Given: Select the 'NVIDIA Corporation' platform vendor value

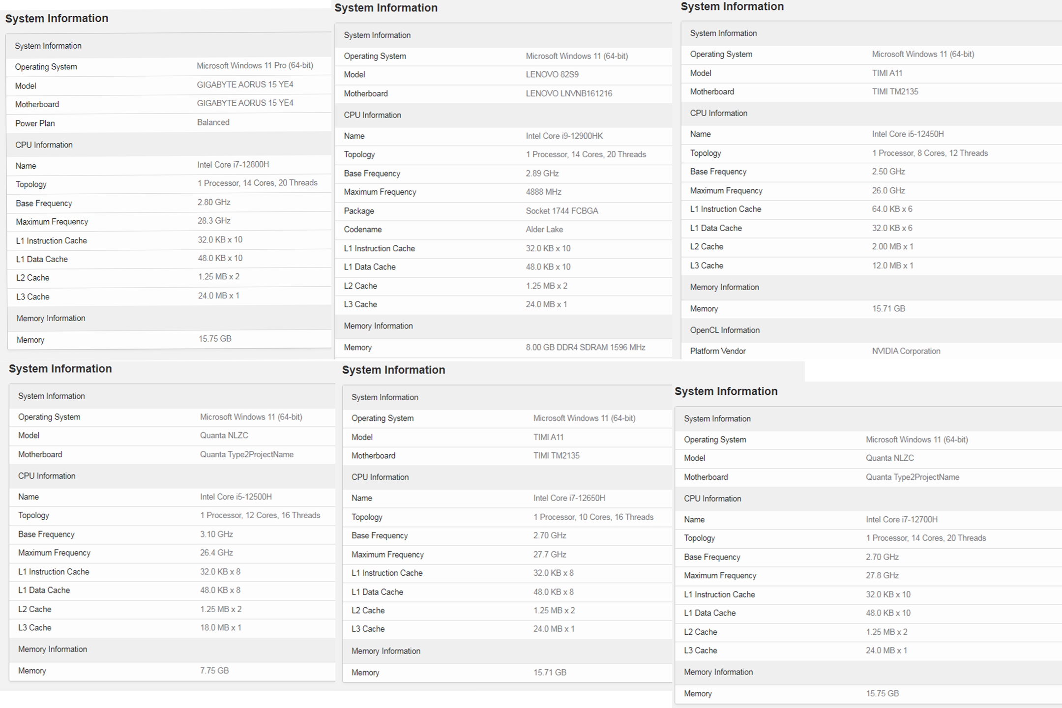Looking at the screenshot, I should click(906, 351).
